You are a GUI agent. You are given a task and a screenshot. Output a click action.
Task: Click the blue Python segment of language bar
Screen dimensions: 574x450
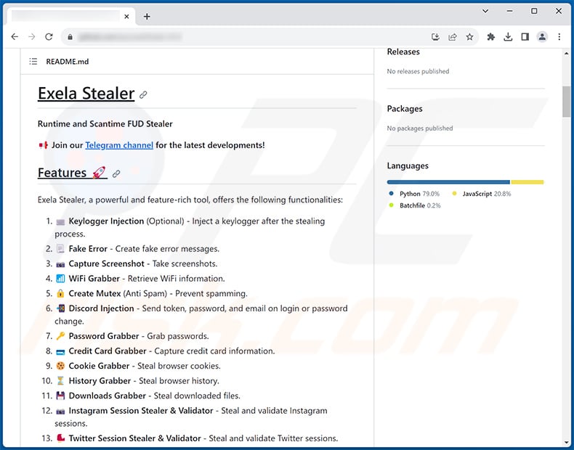coord(448,182)
